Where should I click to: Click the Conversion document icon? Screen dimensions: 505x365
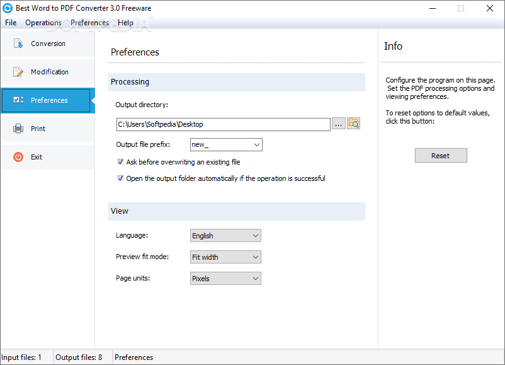[x=18, y=43]
